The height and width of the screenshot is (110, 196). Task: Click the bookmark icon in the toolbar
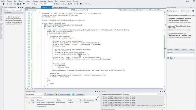click(x=81, y=4)
